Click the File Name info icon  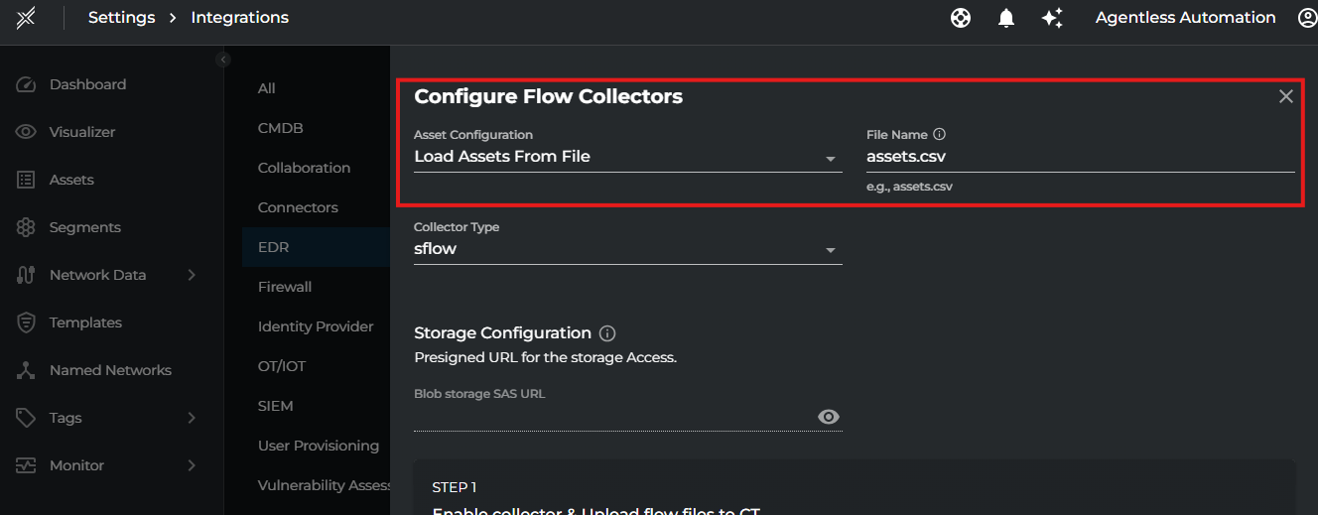[940, 134]
